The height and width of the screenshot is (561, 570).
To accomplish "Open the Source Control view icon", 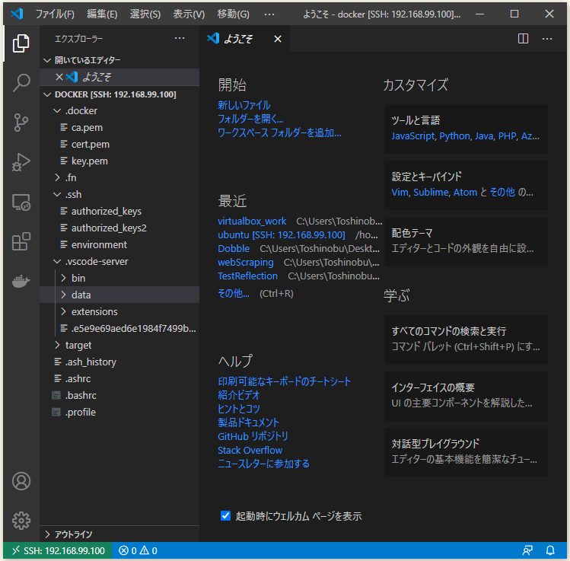I will (21, 123).
